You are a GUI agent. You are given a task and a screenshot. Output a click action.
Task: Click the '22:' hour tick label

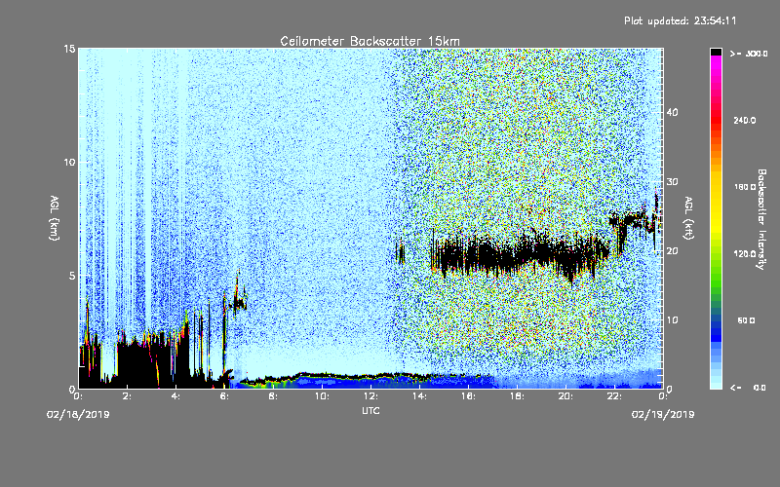coord(614,396)
